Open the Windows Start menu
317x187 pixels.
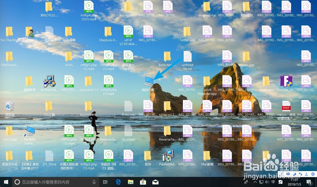pos(6,182)
